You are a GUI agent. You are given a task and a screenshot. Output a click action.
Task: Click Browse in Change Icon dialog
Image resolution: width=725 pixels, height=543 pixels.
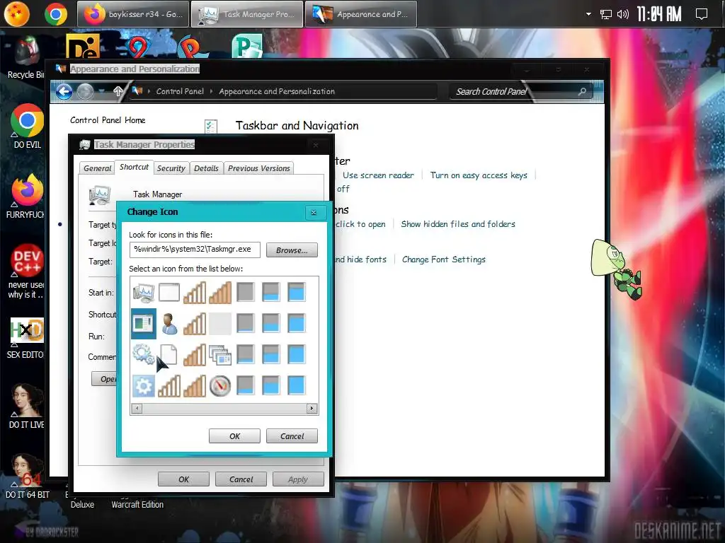[292, 250]
